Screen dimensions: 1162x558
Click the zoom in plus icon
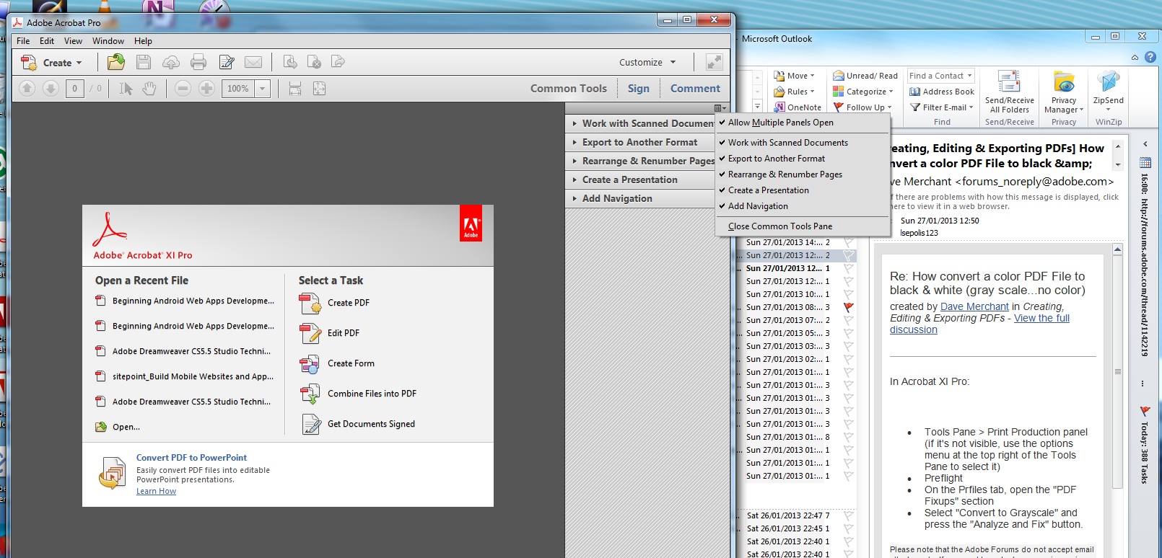207,89
